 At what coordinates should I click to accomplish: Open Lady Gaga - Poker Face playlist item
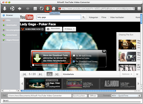pyautogui.click(x=43, y=84)
